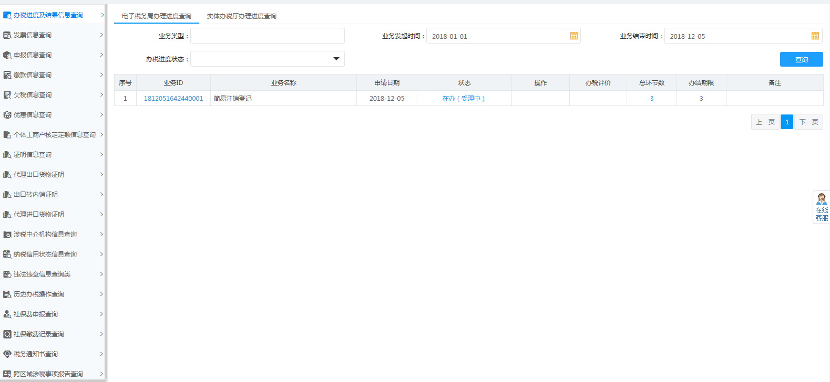830x382 pixels.
Task: Open calendar picker for 业务发起时间
Action: pos(574,36)
